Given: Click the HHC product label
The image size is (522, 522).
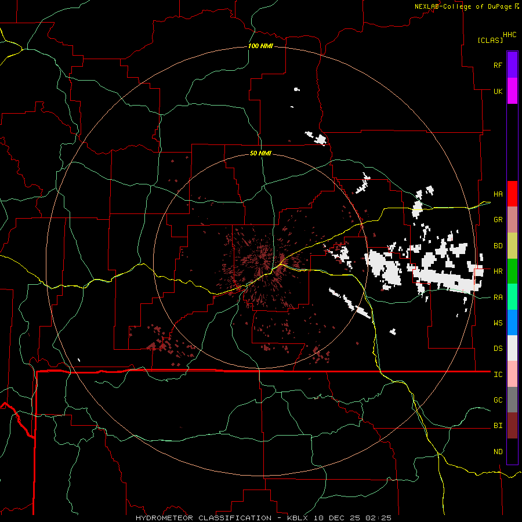Looking at the screenshot, I should coord(509,35).
